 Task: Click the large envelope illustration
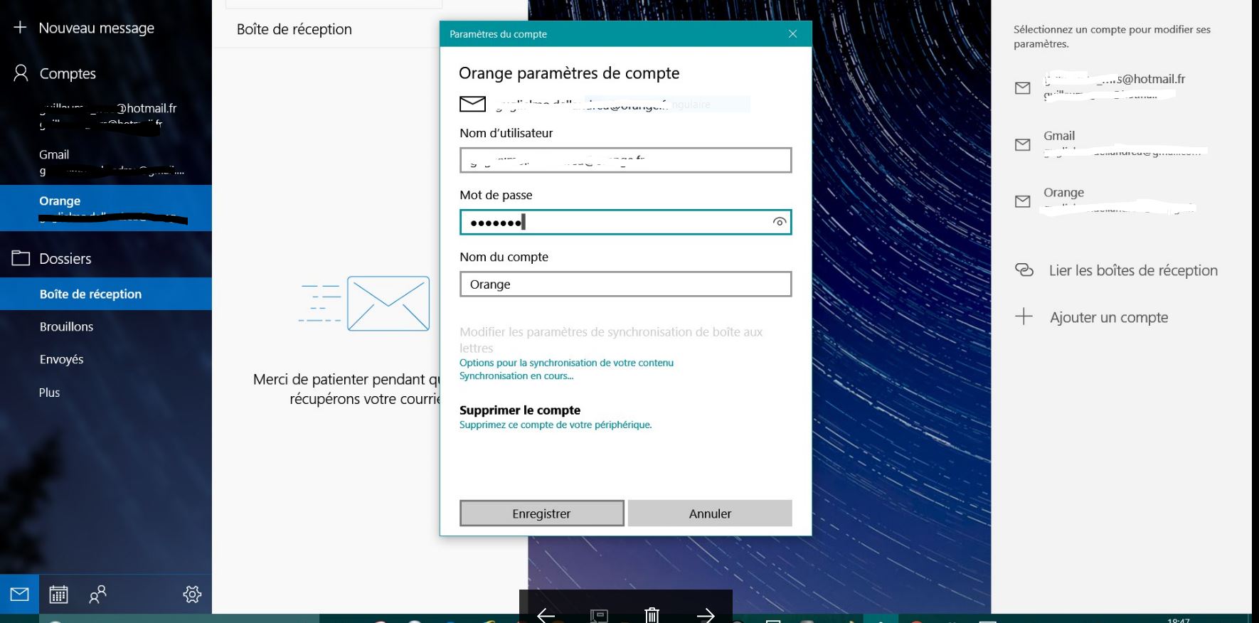pyautogui.click(x=388, y=304)
